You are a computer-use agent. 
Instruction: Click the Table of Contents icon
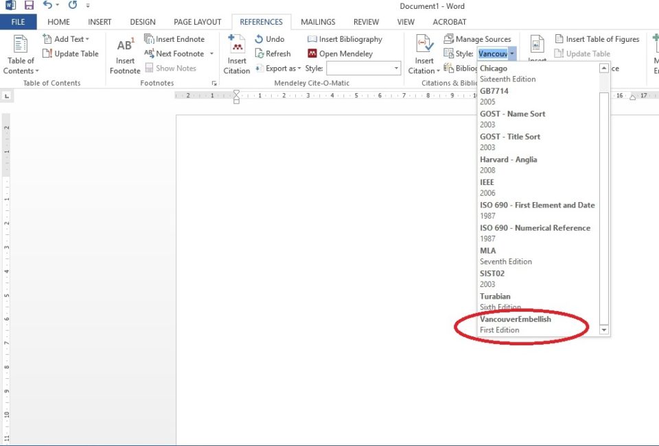click(x=21, y=45)
